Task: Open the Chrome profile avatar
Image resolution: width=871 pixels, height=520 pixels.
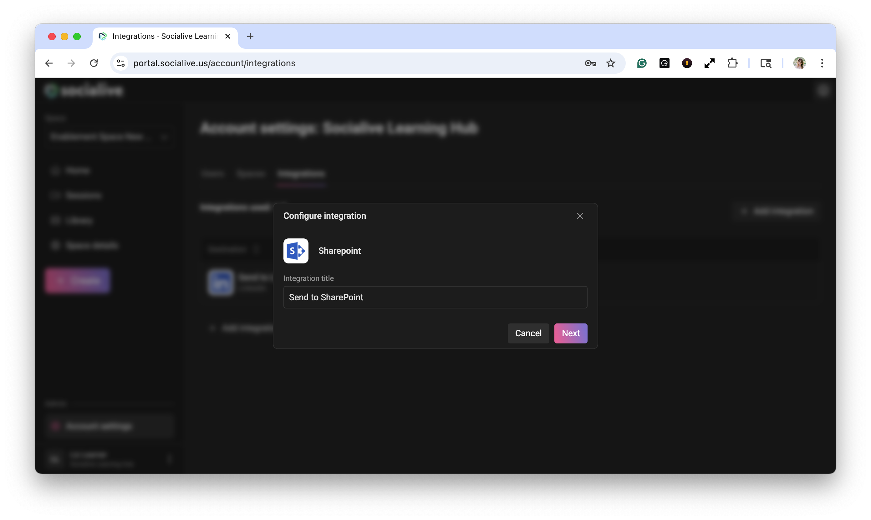Action: pyautogui.click(x=799, y=63)
